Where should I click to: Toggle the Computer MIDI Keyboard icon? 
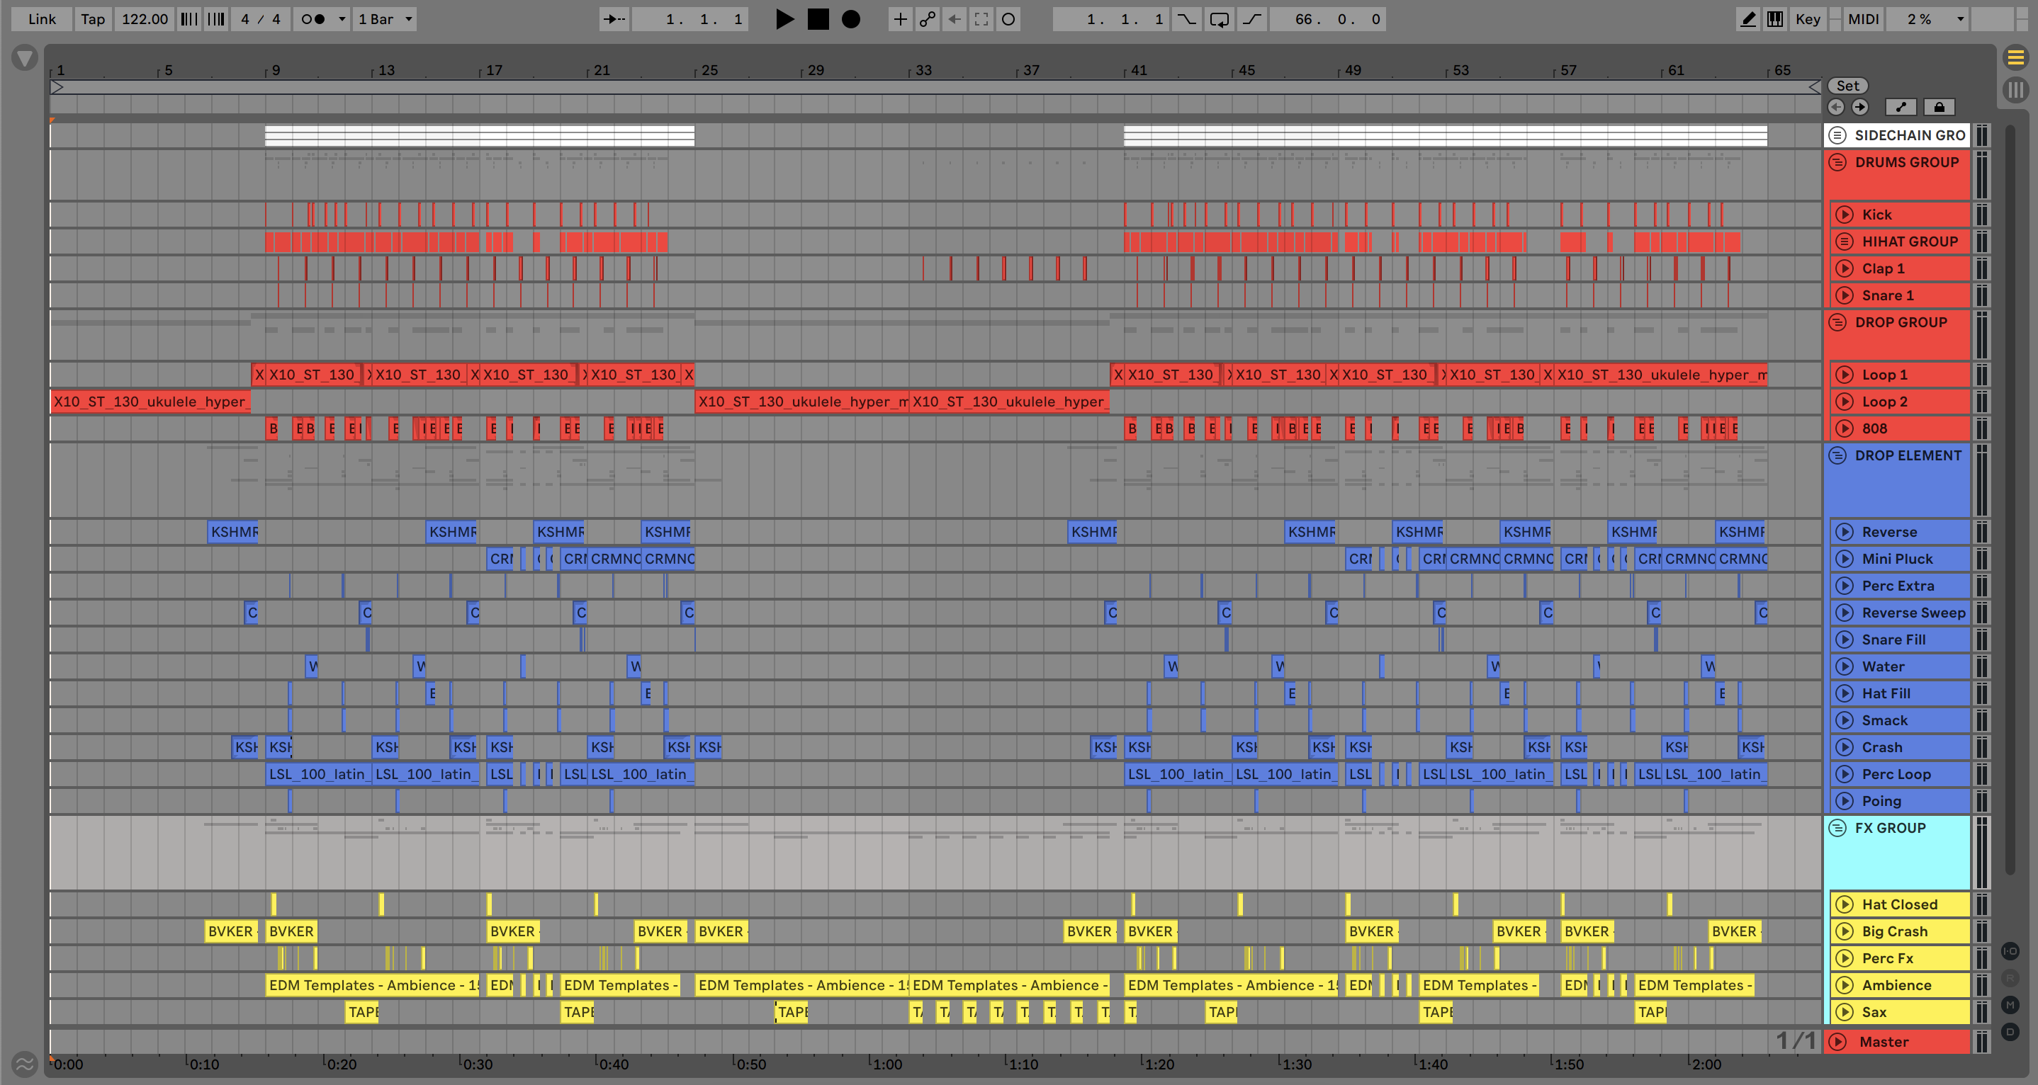[x=1775, y=19]
